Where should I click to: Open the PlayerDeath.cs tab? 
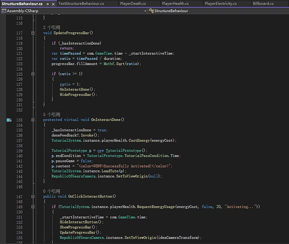(x=133, y=3)
